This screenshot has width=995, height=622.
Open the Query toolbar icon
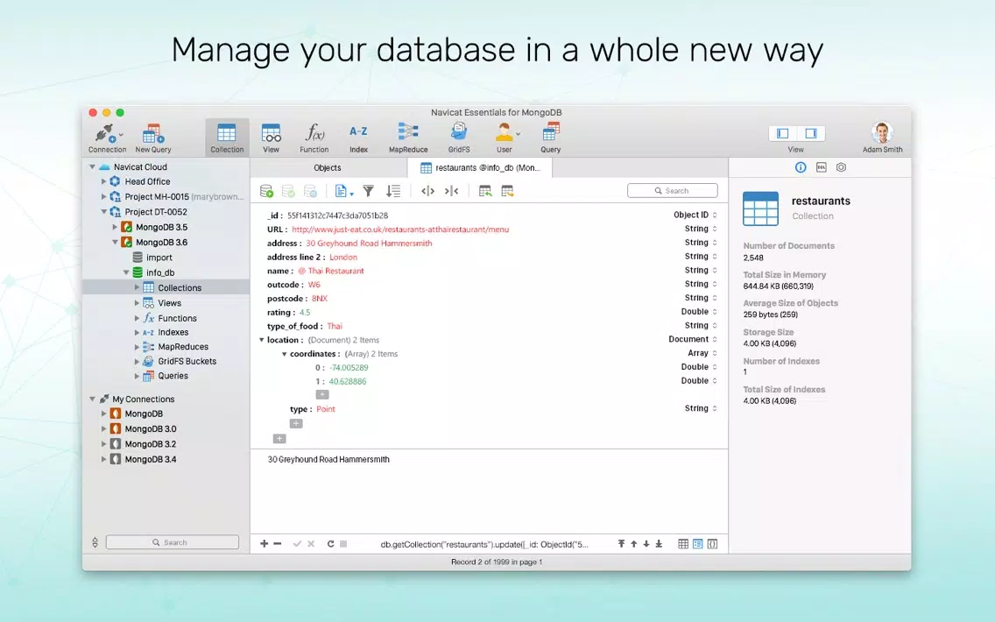(x=550, y=138)
